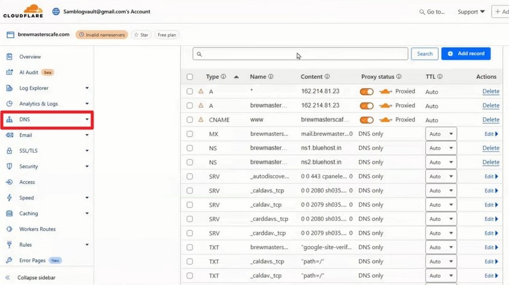The image size is (509, 285).
Task: Tick the checkbox for the MX record
Action: pyautogui.click(x=190, y=134)
